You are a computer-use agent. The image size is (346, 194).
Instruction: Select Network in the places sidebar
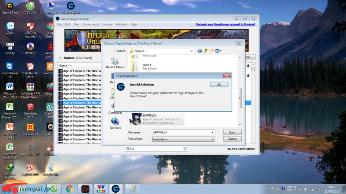click(x=115, y=123)
